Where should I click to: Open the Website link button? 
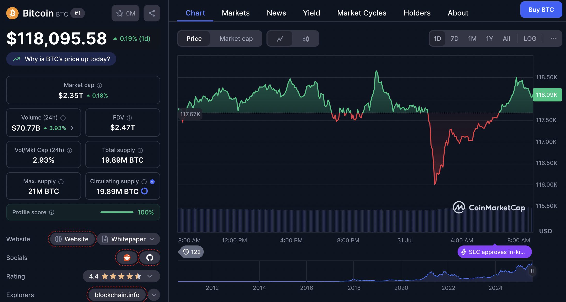click(x=72, y=239)
